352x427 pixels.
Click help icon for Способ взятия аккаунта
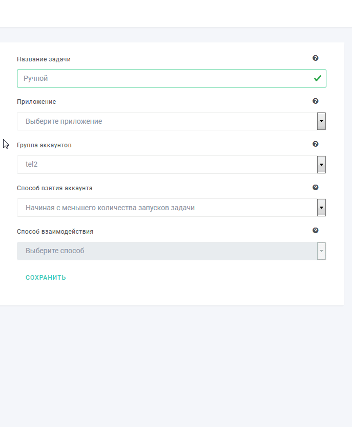[x=316, y=187]
